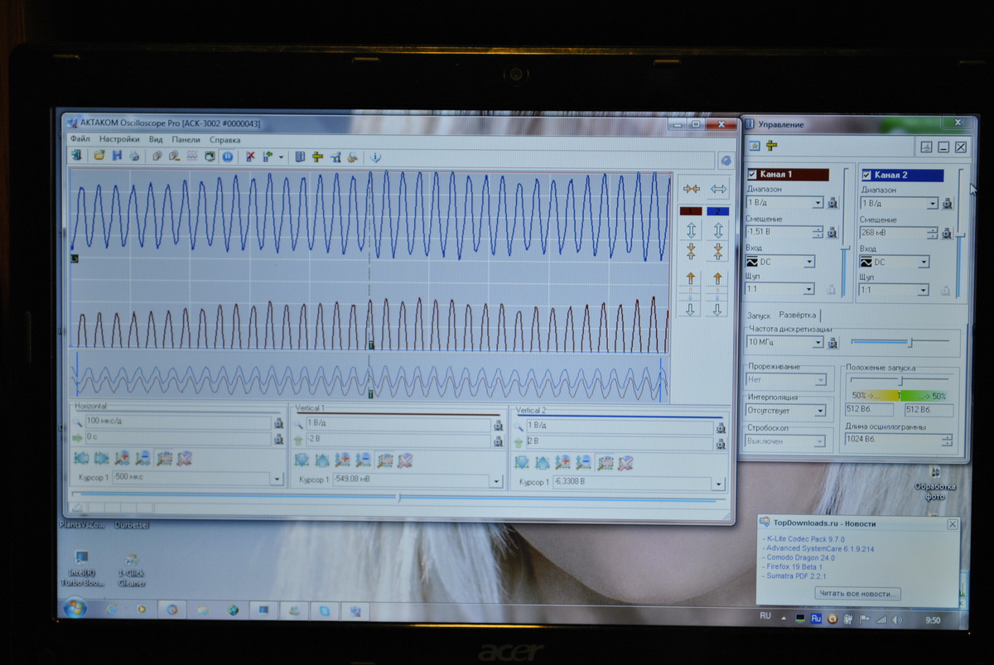Viewport: 994px width, 665px height.
Task: Open the Настройки menu
Action: coord(119,140)
